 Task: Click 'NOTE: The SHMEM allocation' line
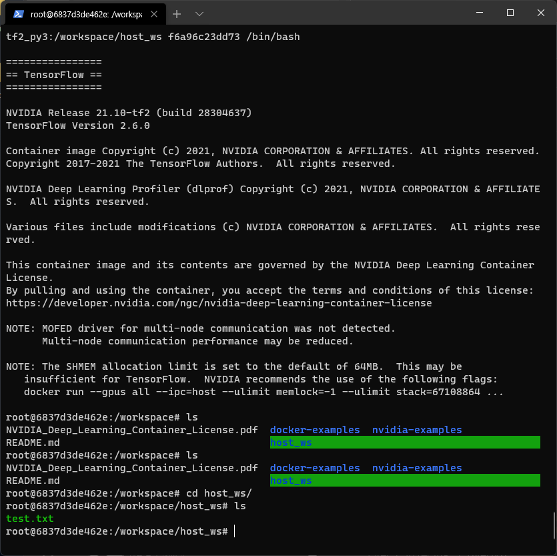point(234,366)
